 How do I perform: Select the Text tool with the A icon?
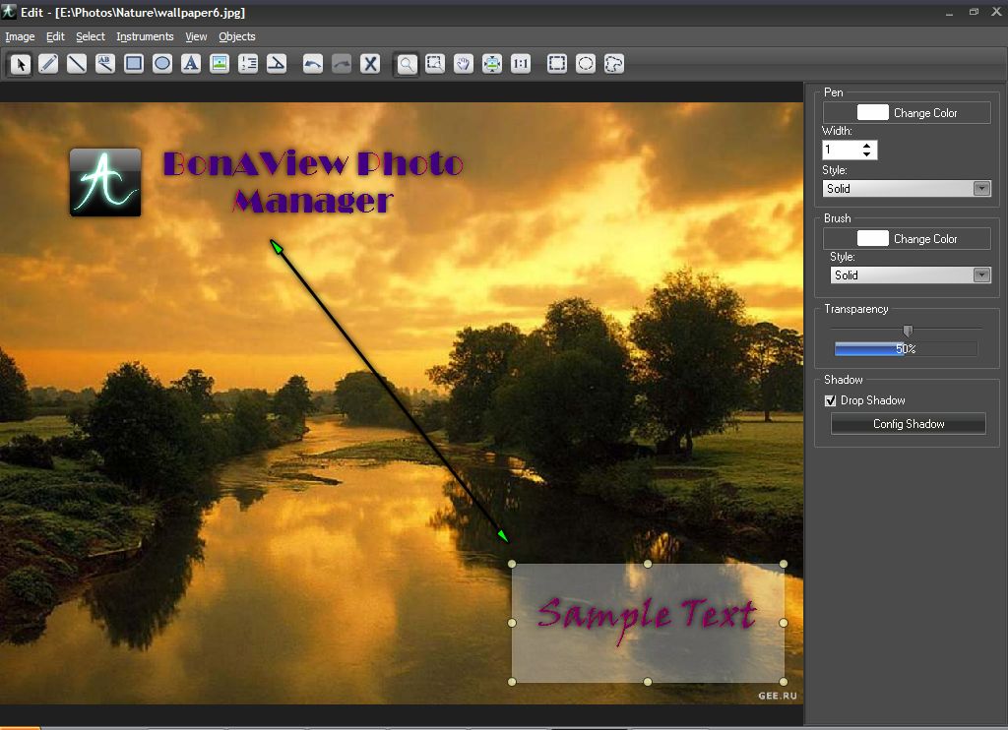point(191,64)
